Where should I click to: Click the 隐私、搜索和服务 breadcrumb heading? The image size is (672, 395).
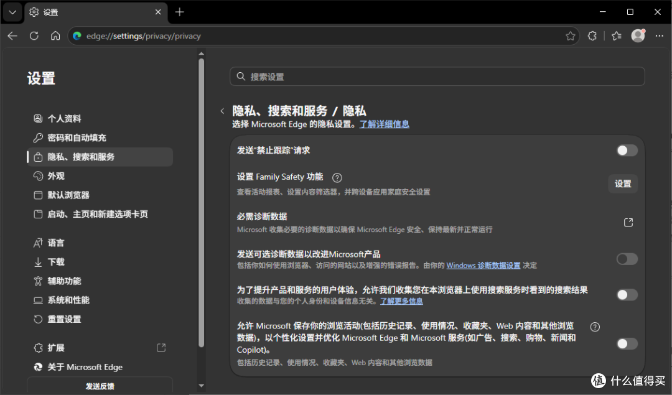point(280,111)
